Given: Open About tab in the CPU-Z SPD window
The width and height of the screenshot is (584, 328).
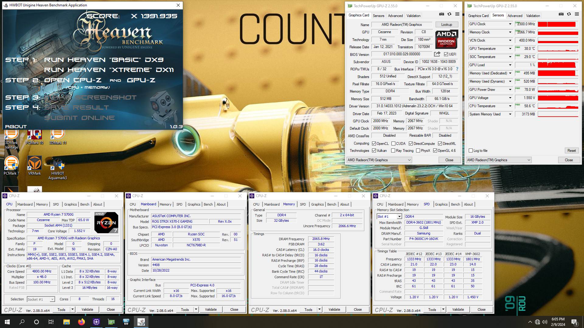Looking at the screenshot, I should 468,204.
